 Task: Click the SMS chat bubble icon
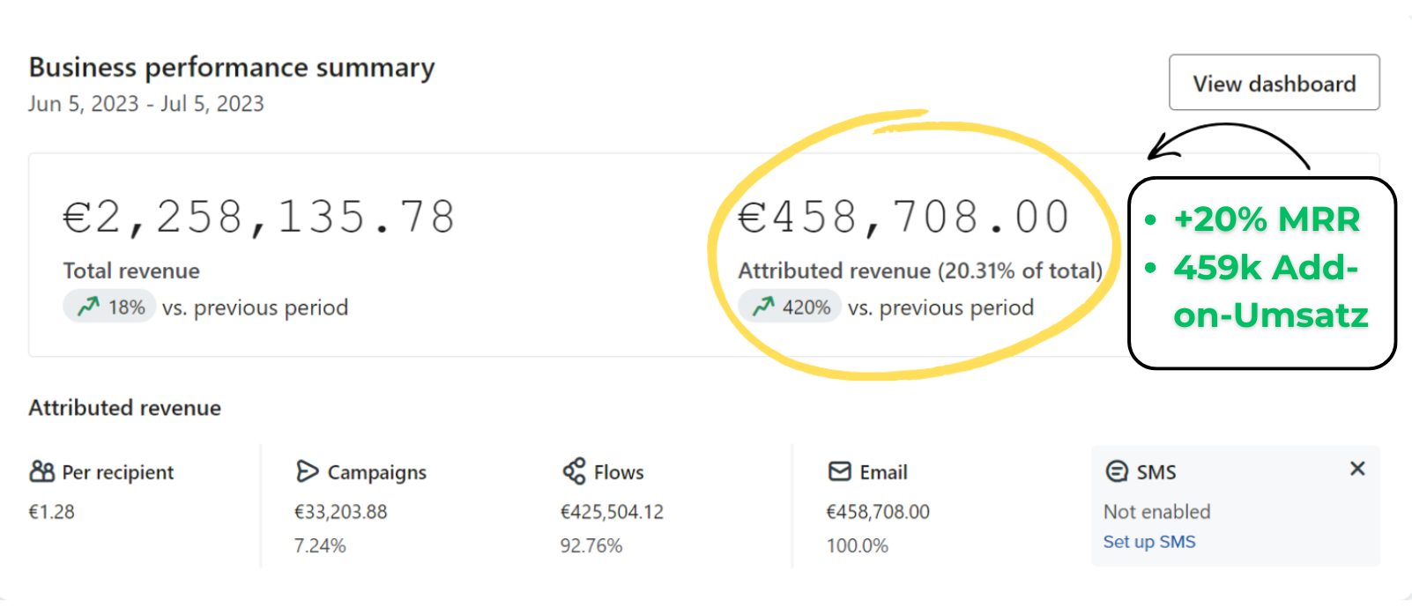pos(1117,471)
